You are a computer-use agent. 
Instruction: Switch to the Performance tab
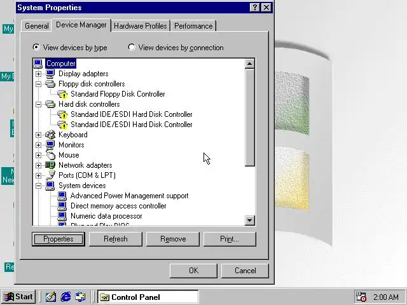(193, 26)
